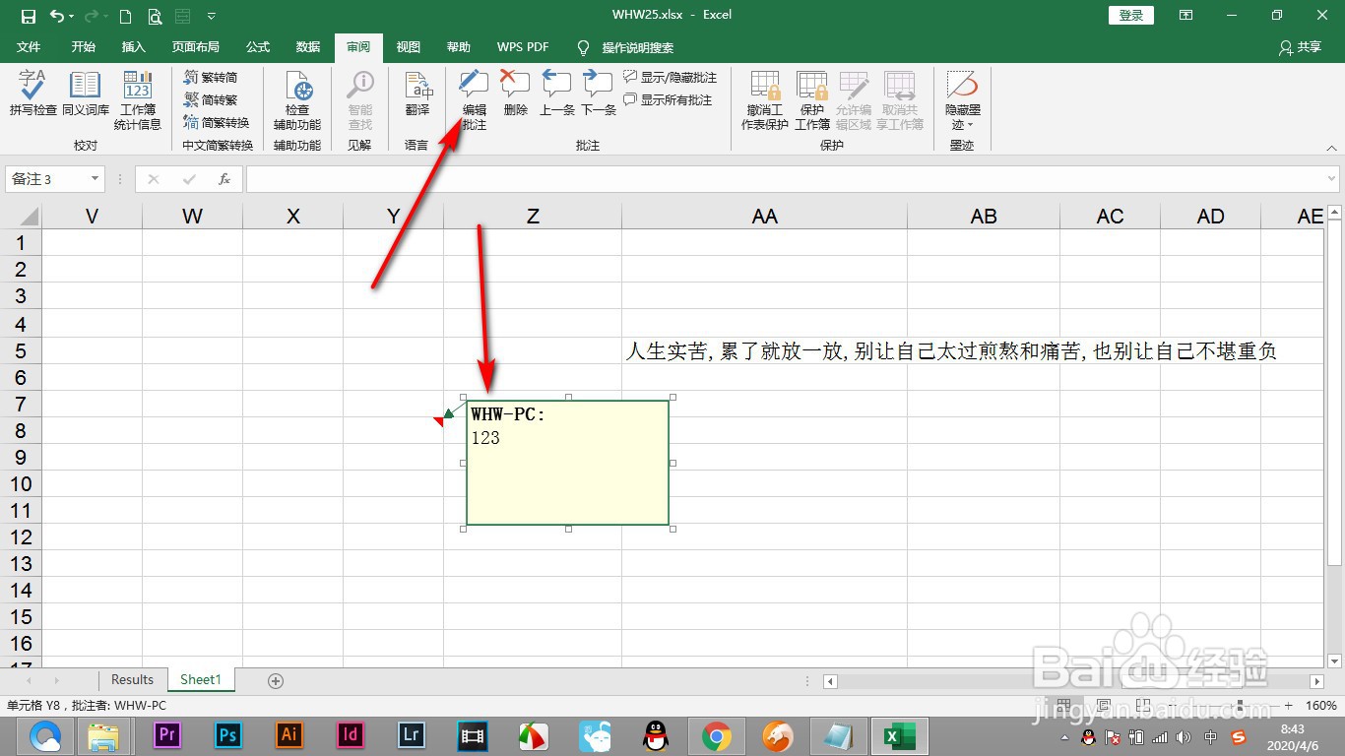The image size is (1345, 756).
Task: Switch to the Results sheet tab
Action: pyautogui.click(x=132, y=680)
